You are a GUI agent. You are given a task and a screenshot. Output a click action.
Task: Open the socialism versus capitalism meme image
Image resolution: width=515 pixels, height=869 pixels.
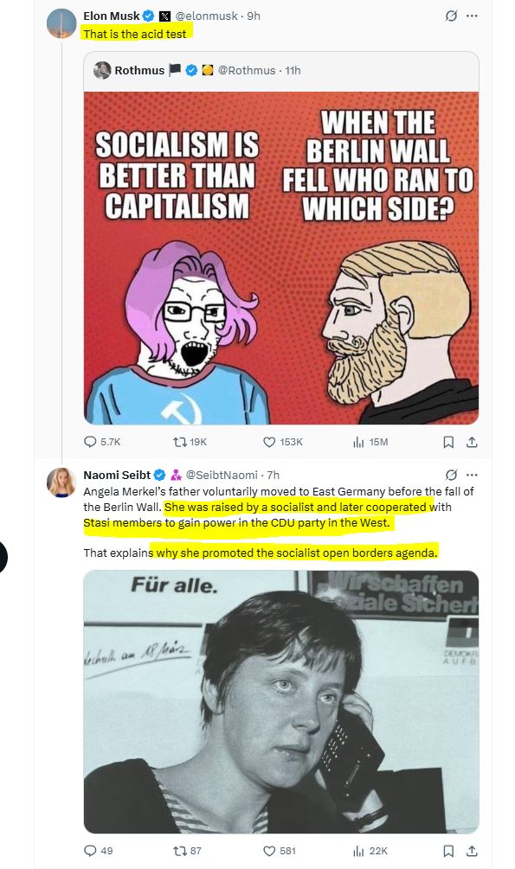pyautogui.click(x=280, y=259)
